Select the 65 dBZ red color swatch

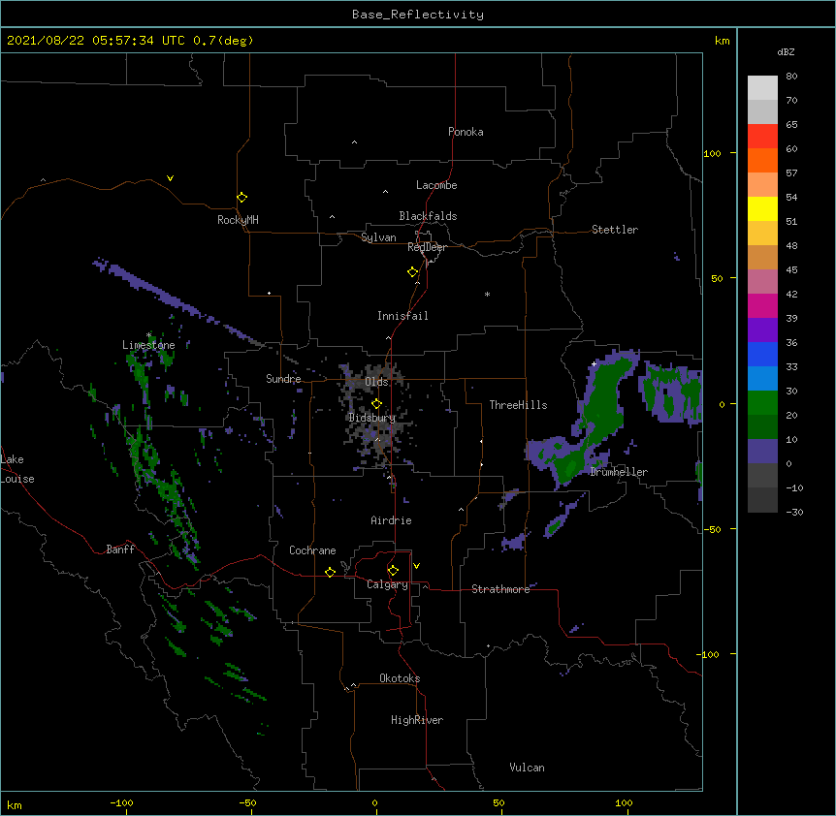[762, 136]
